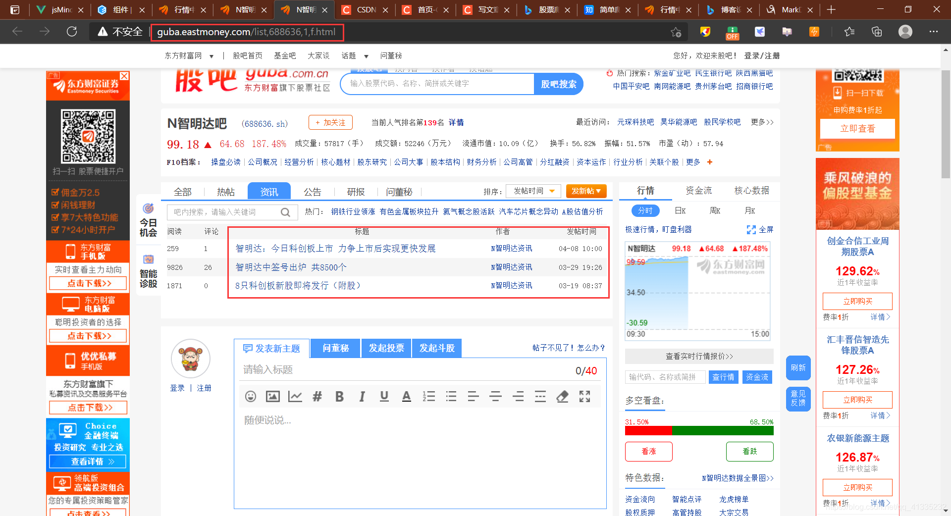Select 周K chart mode

pos(715,211)
